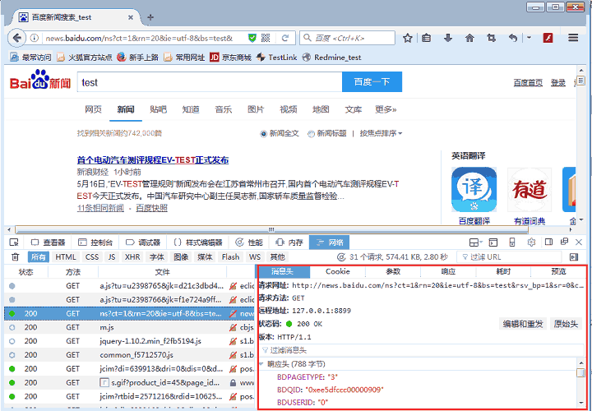Open the devtools frame selector dropdown
Screen dimensions: 592x411
click(x=475, y=242)
